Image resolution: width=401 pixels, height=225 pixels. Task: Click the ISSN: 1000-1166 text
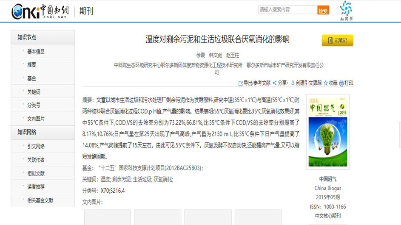[x=328, y=207]
